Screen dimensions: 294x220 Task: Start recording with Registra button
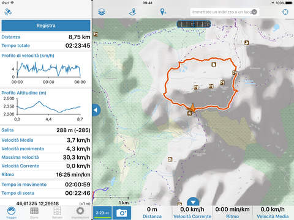click(x=46, y=26)
